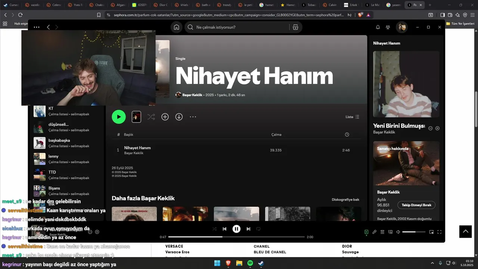The height and width of the screenshot is (269, 478).
Task: Skip to next track
Action: [248, 229]
